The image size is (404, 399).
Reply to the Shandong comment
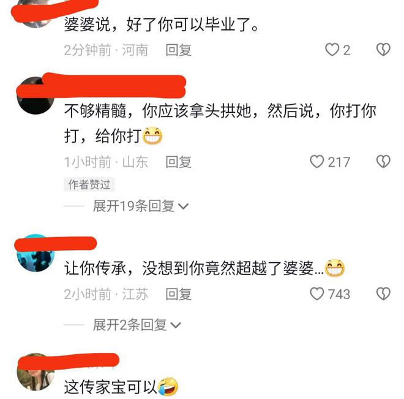click(x=179, y=162)
